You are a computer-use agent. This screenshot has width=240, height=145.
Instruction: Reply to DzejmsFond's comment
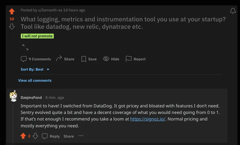[x=51, y=136]
